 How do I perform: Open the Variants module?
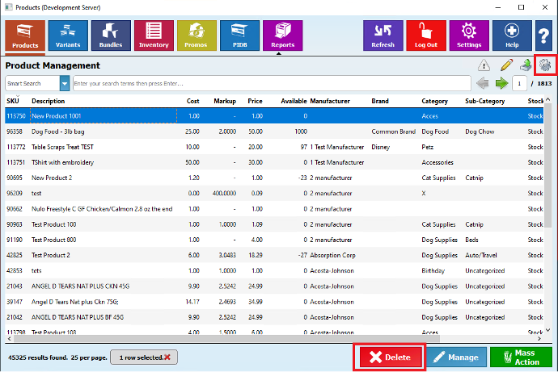68,36
